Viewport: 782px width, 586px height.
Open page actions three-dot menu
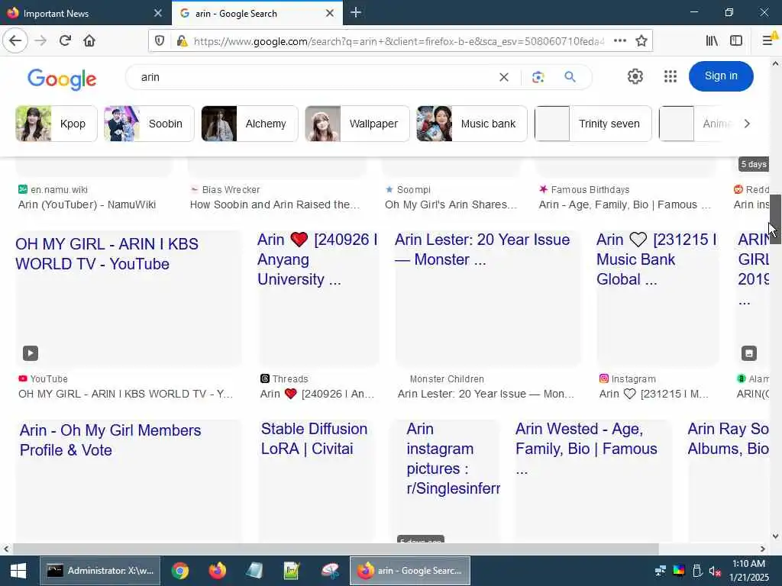coord(620,41)
